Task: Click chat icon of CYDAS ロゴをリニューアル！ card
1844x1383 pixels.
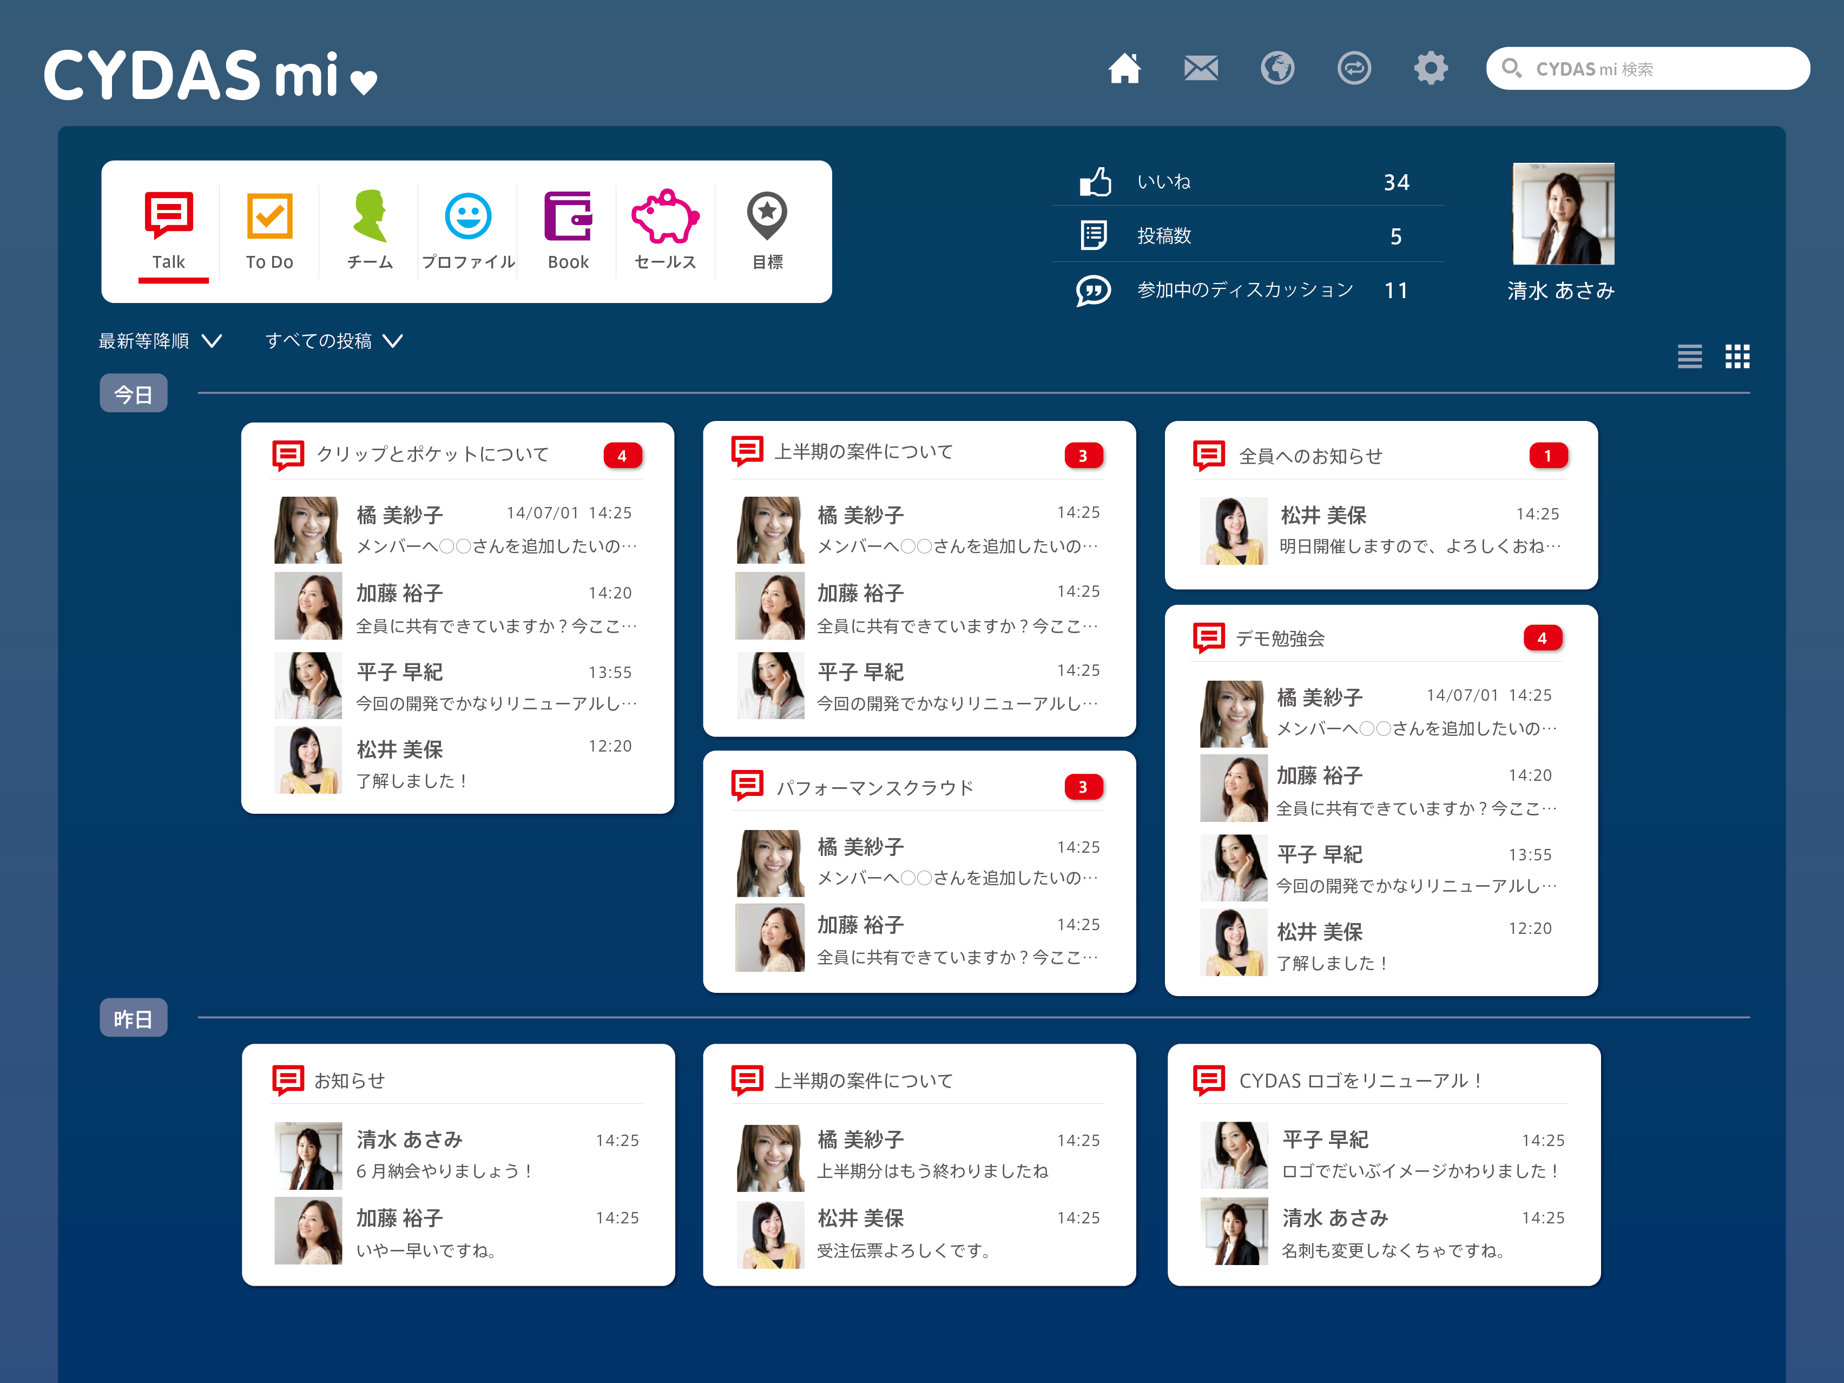Action: coord(1209,1081)
